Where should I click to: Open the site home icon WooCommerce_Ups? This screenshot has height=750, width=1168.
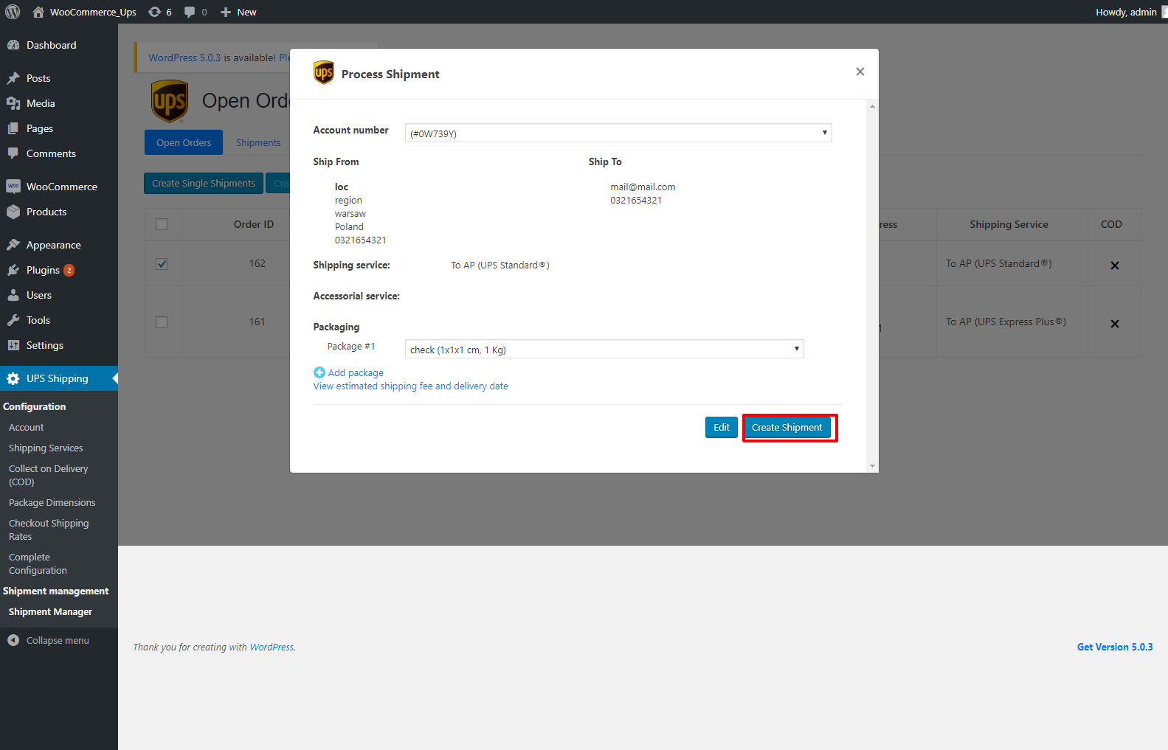38,12
